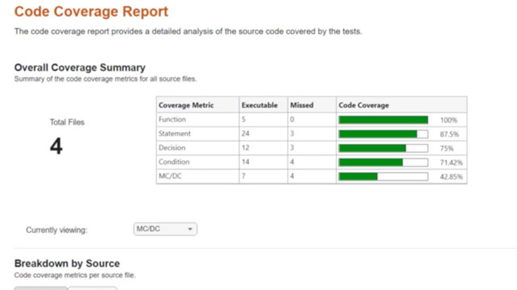Select the MC/DC row label in table
Image resolution: width=517 pixels, height=290 pixels.
click(x=170, y=176)
